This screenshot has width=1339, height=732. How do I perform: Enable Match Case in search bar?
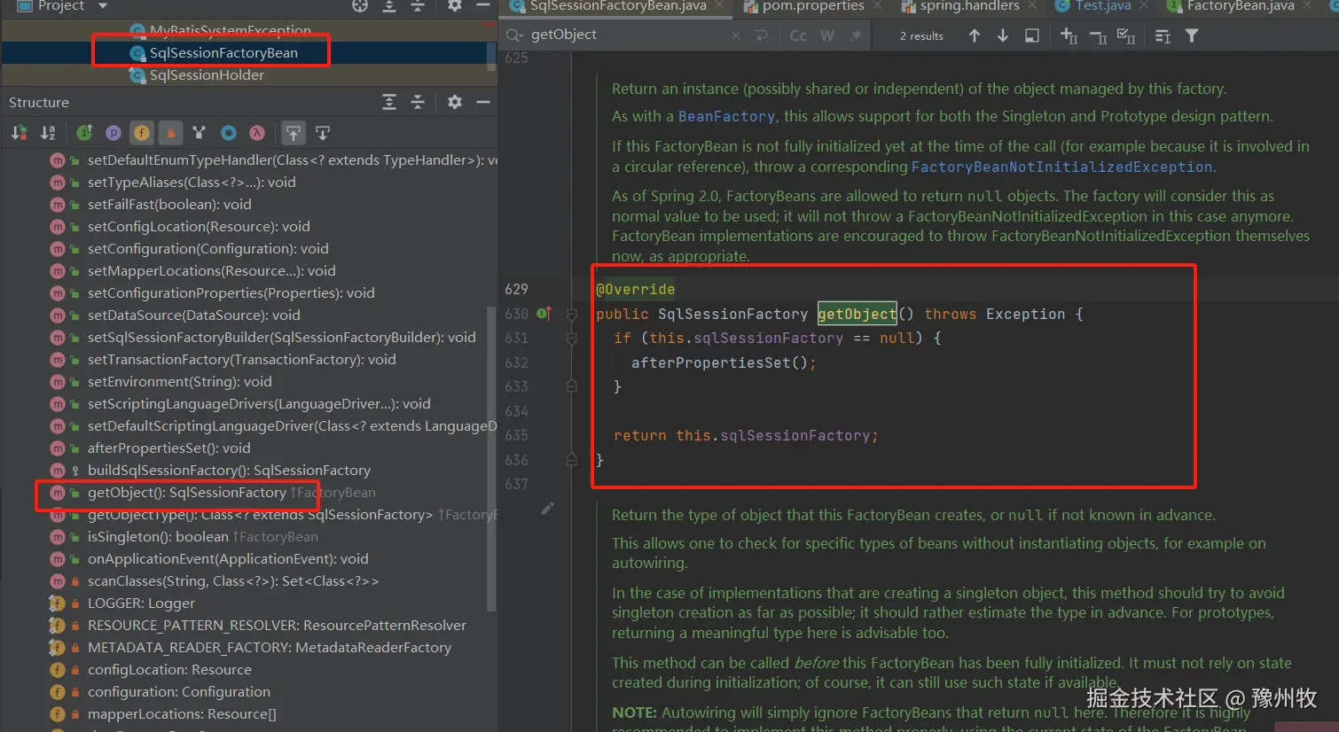(798, 35)
